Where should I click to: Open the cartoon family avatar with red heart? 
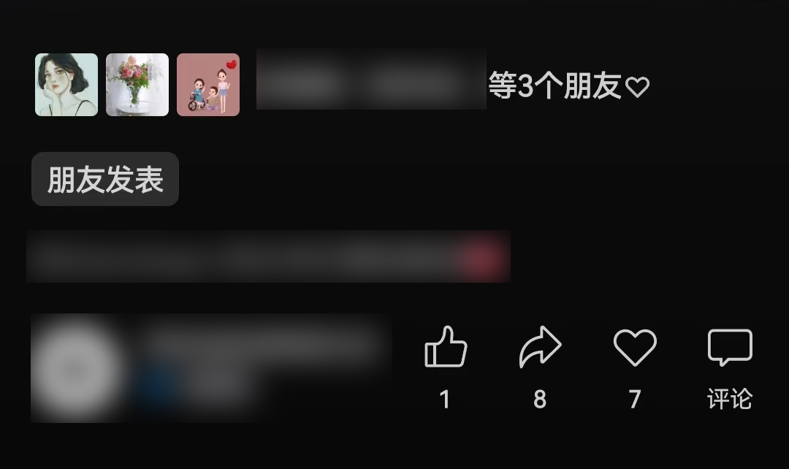[x=208, y=85]
